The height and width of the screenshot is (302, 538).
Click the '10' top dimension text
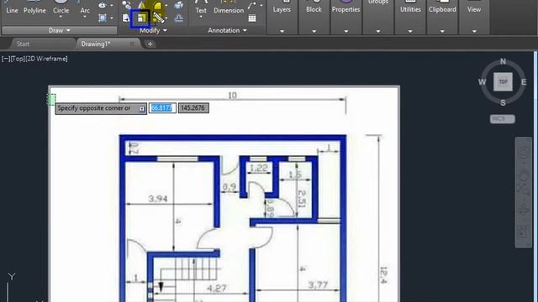[x=232, y=95]
